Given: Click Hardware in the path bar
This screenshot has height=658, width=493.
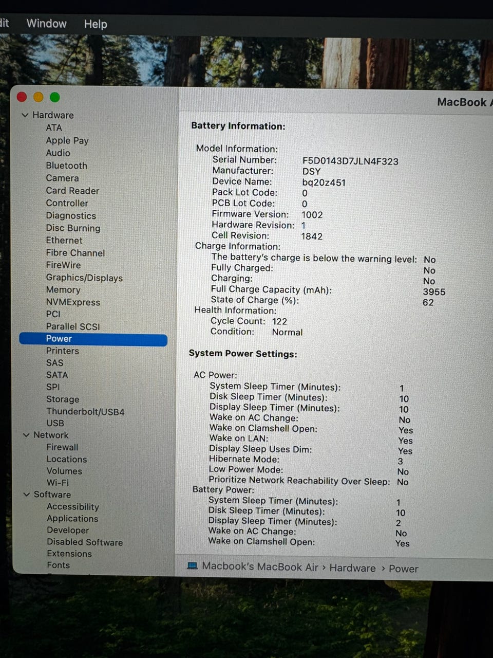Looking at the screenshot, I should [352, 568].
